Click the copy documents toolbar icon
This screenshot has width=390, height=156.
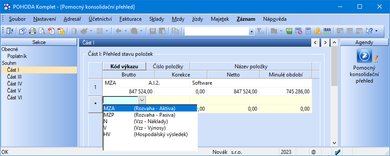(x=23, y=31)
